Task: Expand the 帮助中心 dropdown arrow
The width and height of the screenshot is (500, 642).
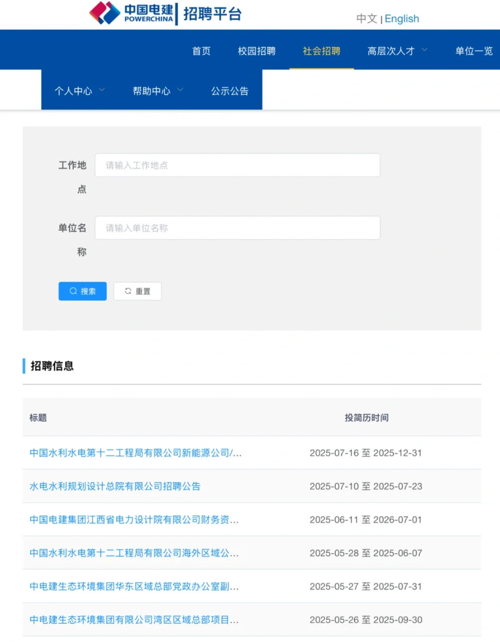Action: click(x=180, y=90)
